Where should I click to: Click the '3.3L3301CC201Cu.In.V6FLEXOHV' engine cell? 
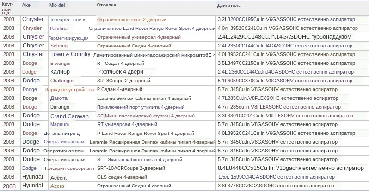point(285,116)
